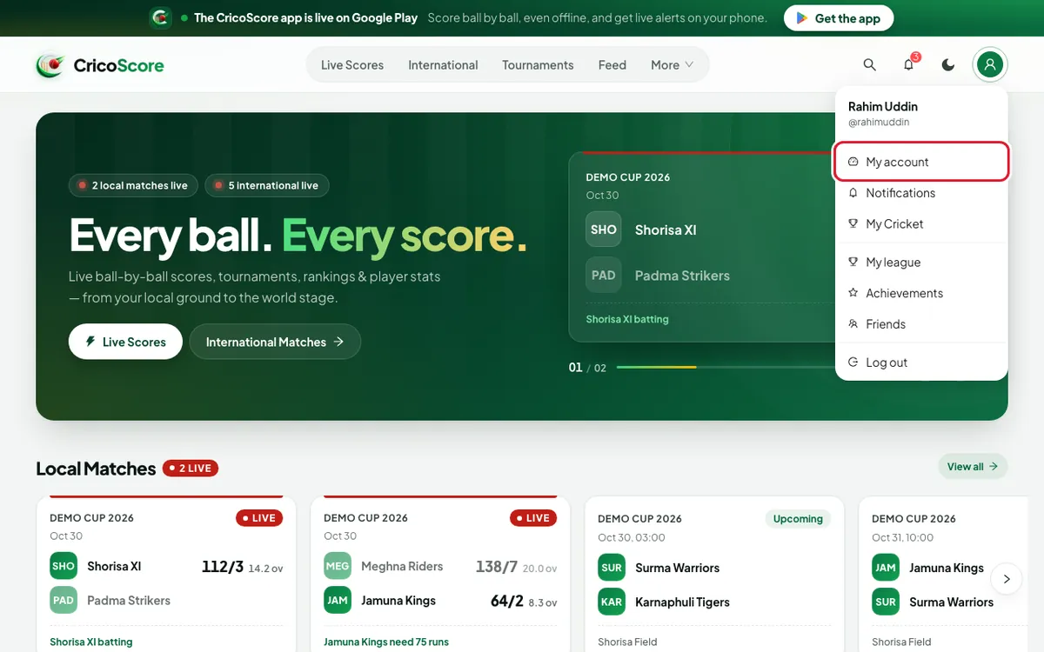1044x652 pixels.
Task: Click the Get the app button
Action: 839,18
